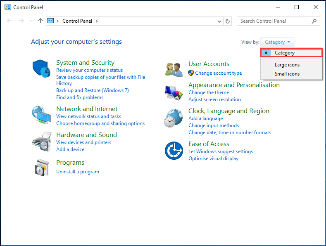Viewport: 326px width, 246px height.
Task: Click the Forward navigation arrow
Action: pyautogui.click(x=21, y=21)
